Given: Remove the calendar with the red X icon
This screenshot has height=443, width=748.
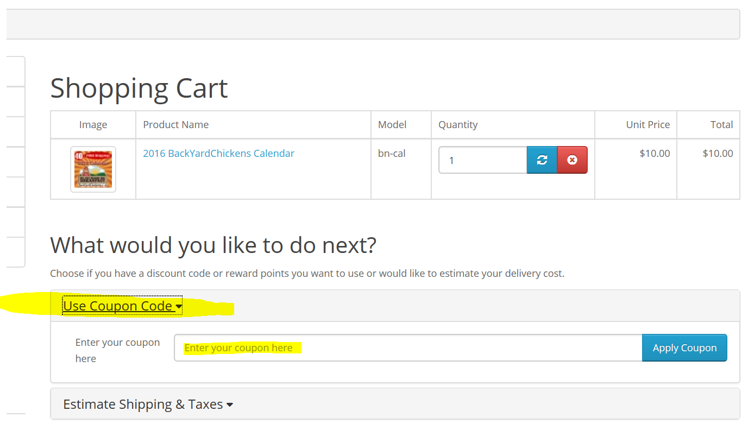Looking at the screenshot, I should (x=572, y=160).
